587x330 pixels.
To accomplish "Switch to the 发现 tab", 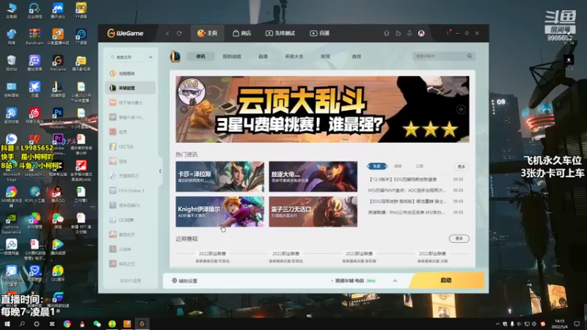I will pos(325,56).
